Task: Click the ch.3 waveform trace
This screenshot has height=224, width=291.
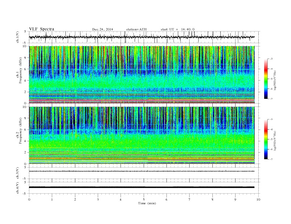Action: [x=141, y=171]
